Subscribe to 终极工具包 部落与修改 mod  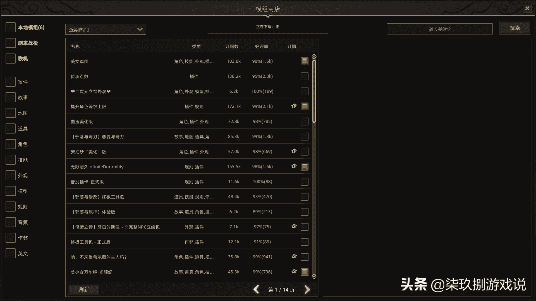305,197
